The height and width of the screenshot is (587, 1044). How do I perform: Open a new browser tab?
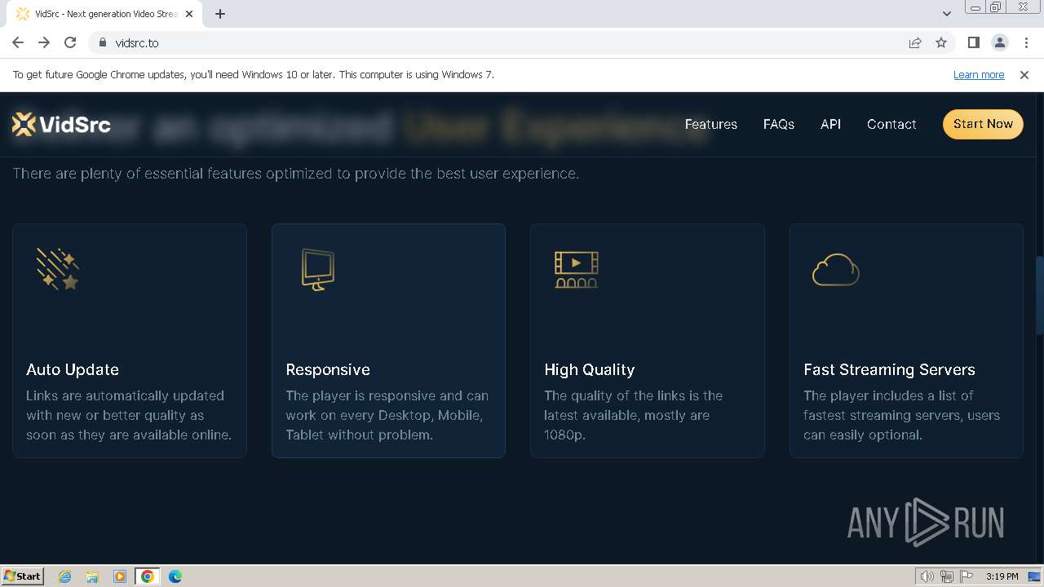[220, 14]
